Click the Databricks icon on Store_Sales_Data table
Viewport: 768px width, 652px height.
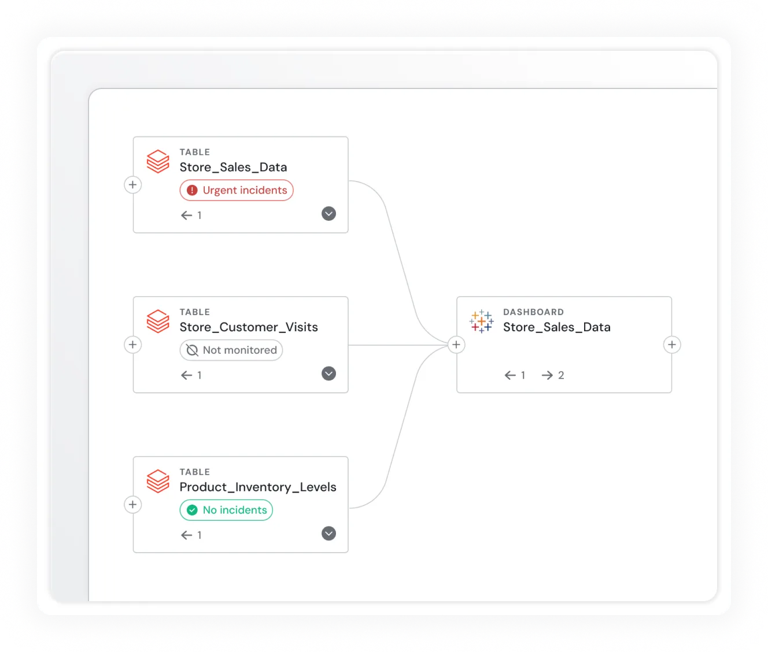click(158, 161)
